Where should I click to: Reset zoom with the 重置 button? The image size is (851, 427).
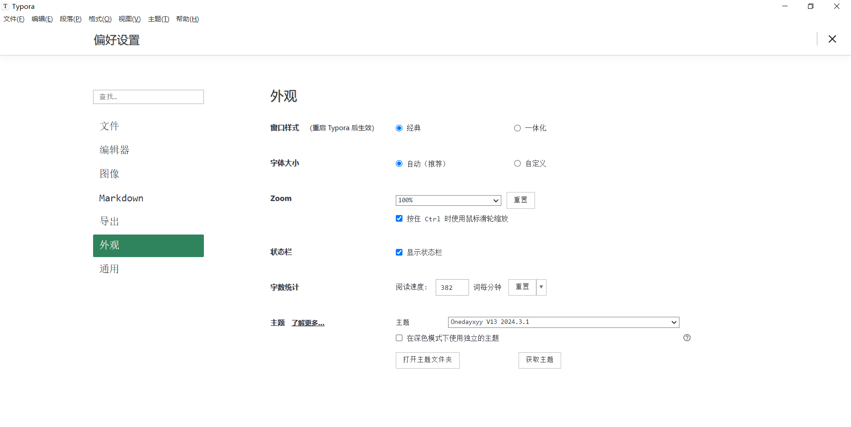click(x=520, y=200)
